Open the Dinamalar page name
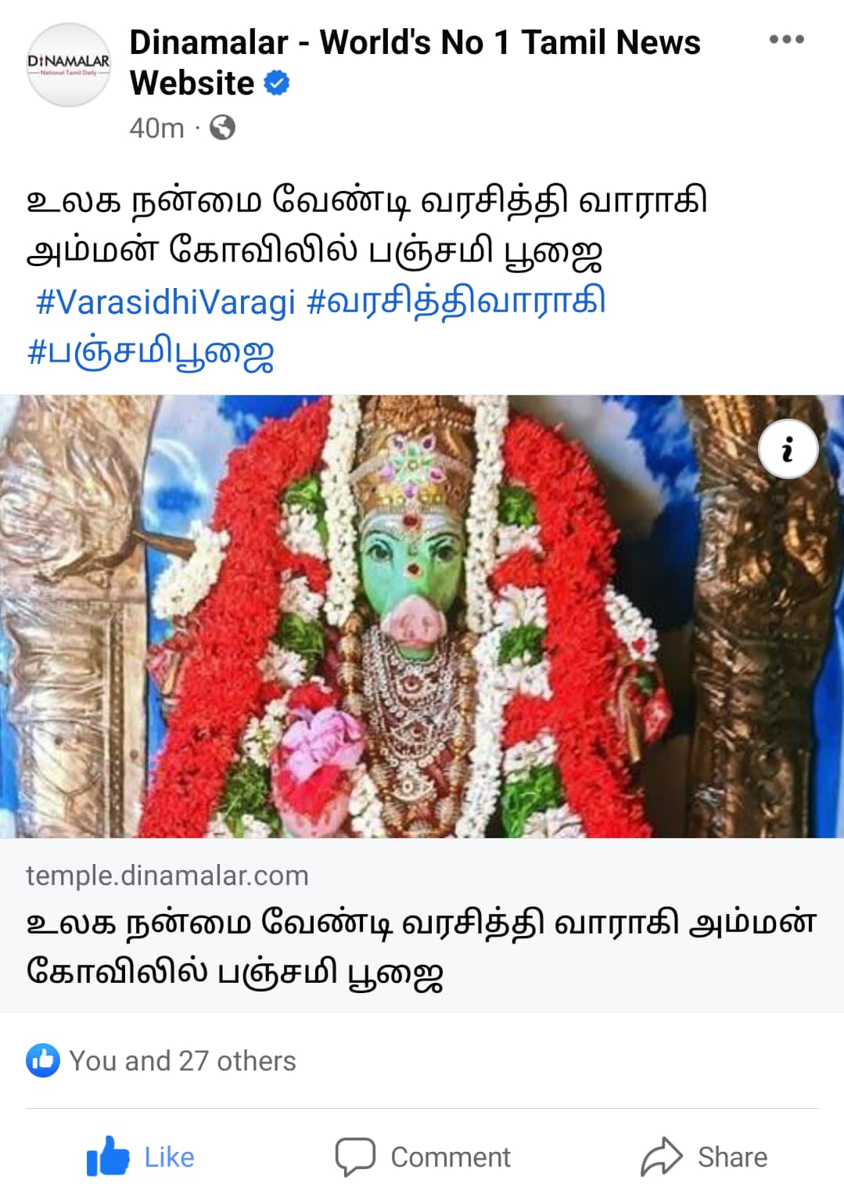The width and height of the screenshot is (844, 1184). [415, 63]
